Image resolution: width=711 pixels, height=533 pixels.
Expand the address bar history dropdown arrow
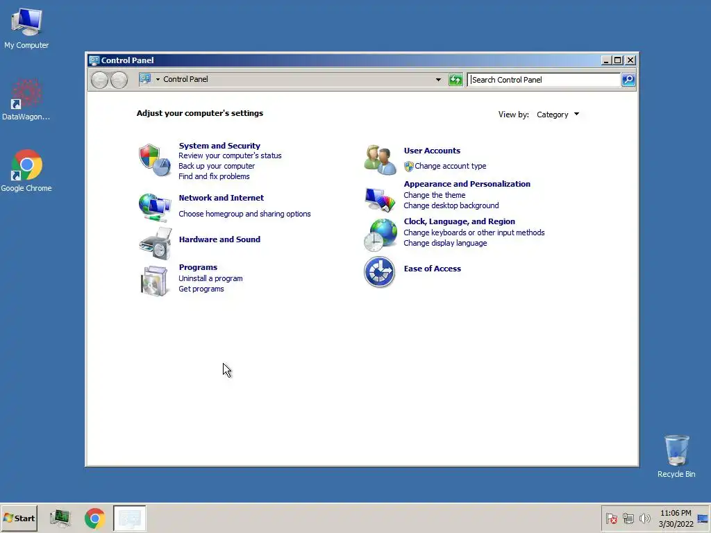(438, 80)
